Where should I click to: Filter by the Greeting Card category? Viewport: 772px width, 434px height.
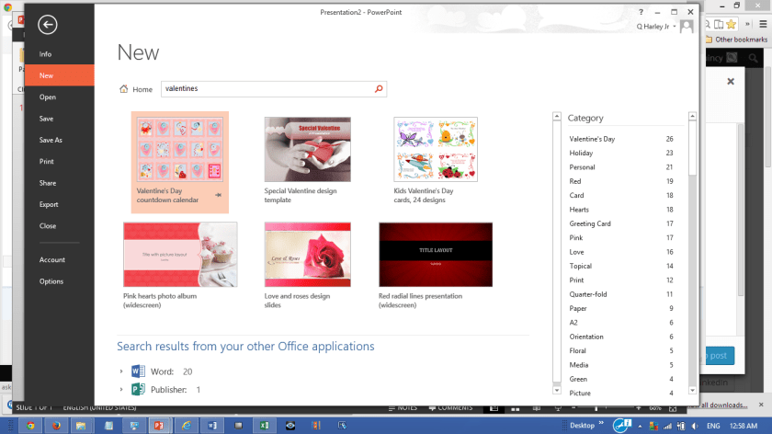point(590,223)
